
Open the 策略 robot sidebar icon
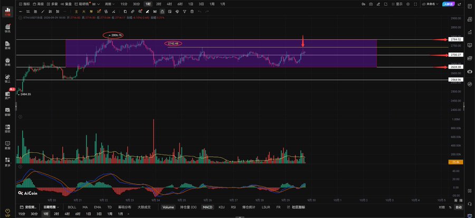coord(7,62)
